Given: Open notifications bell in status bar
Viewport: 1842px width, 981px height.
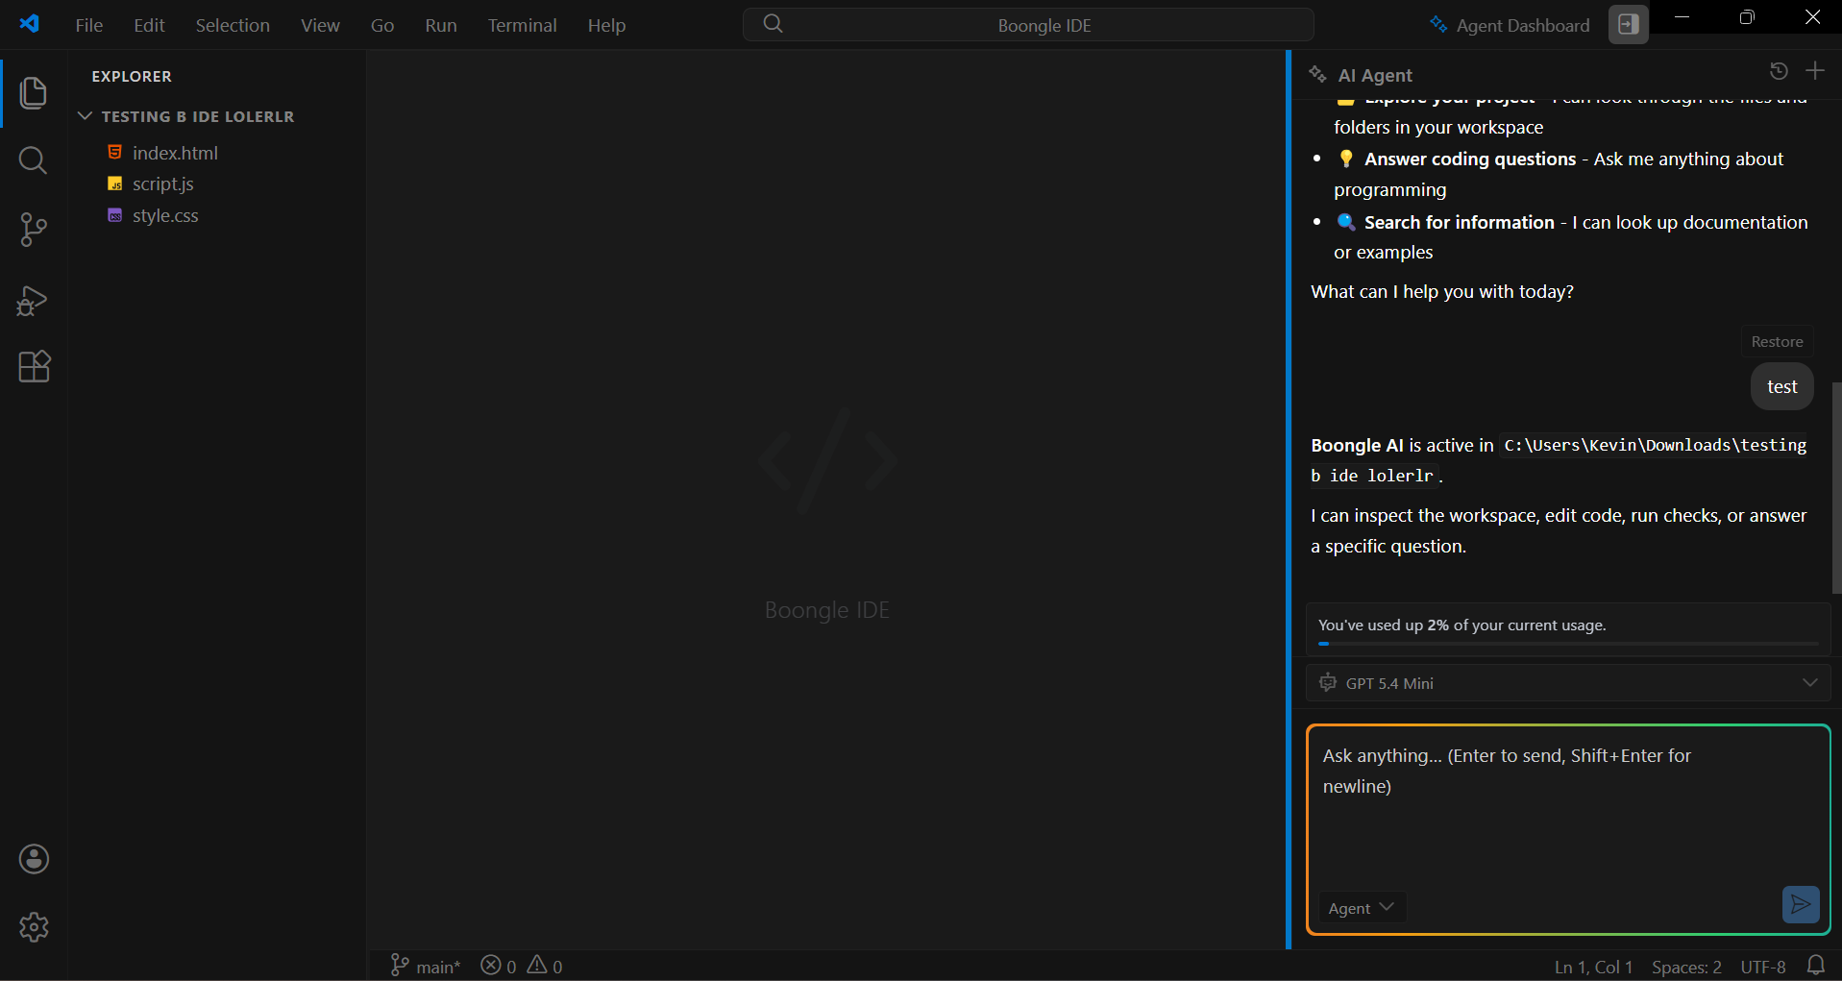Looking at the screenshot, I should 1816,965.
